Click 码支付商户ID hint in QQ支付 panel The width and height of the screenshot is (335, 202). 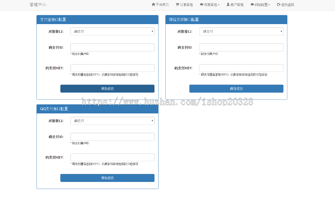(80, 143)
